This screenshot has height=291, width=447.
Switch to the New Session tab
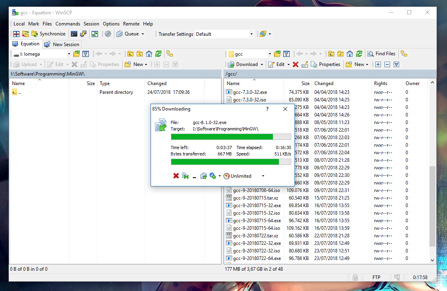pos(62,44)
